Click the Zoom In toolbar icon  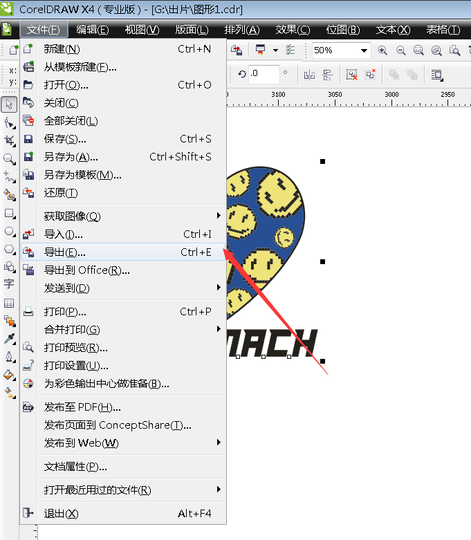pos(382,50)
